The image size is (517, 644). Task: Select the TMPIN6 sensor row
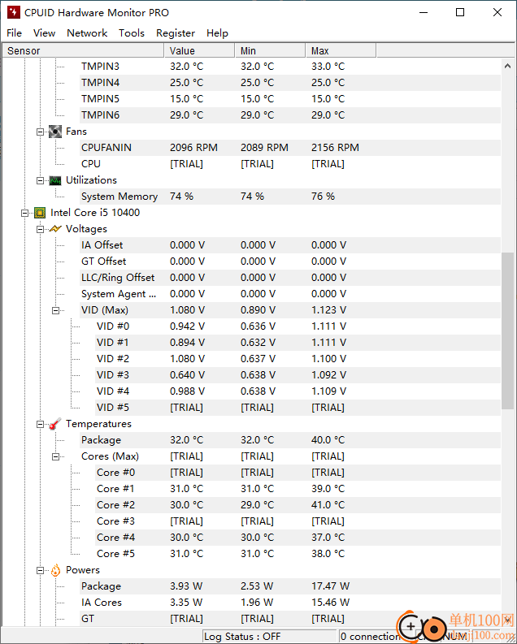click(x=290, y=115)
